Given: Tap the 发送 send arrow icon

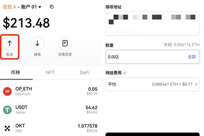Looking at the screenshot, I should point(10,43).
